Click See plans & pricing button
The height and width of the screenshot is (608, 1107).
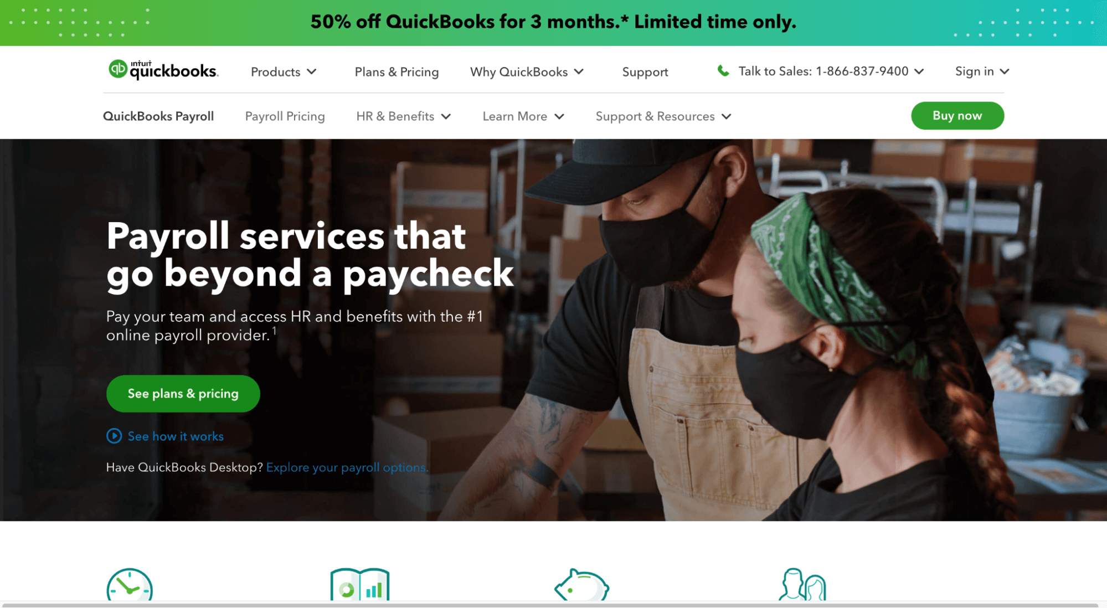click(x=183, y=394)
